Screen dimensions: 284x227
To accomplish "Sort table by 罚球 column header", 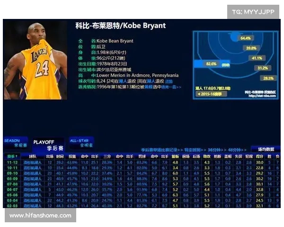I will click(x=142, y=156).
